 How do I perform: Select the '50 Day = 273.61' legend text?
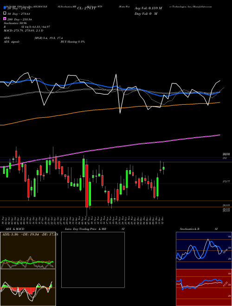tap(19, 14)
